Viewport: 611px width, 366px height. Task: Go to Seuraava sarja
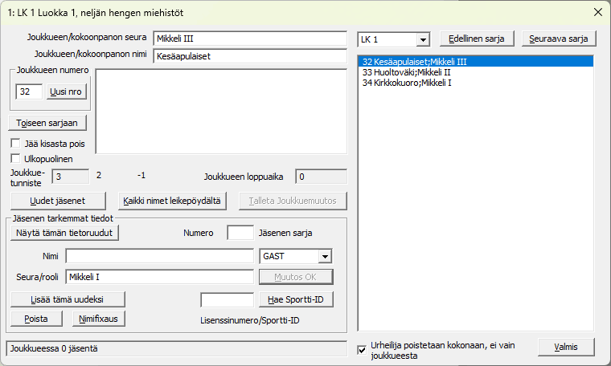[558, 39]
